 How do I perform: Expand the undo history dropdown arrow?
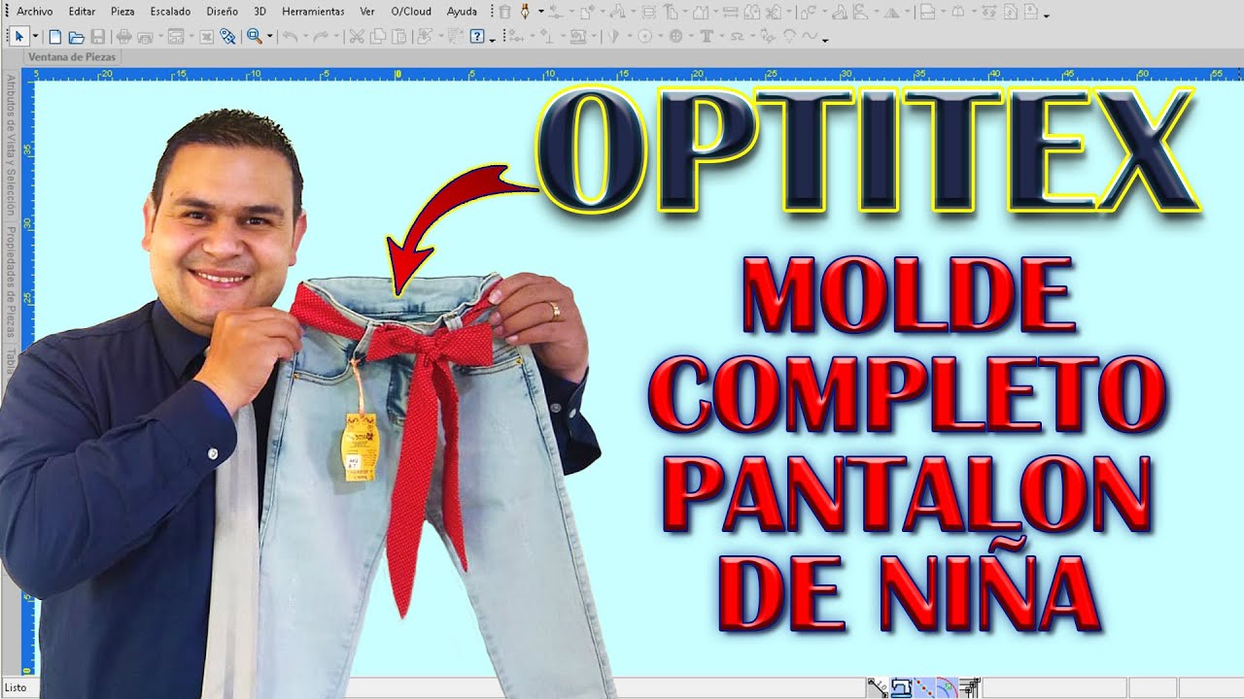pos(305,36)
